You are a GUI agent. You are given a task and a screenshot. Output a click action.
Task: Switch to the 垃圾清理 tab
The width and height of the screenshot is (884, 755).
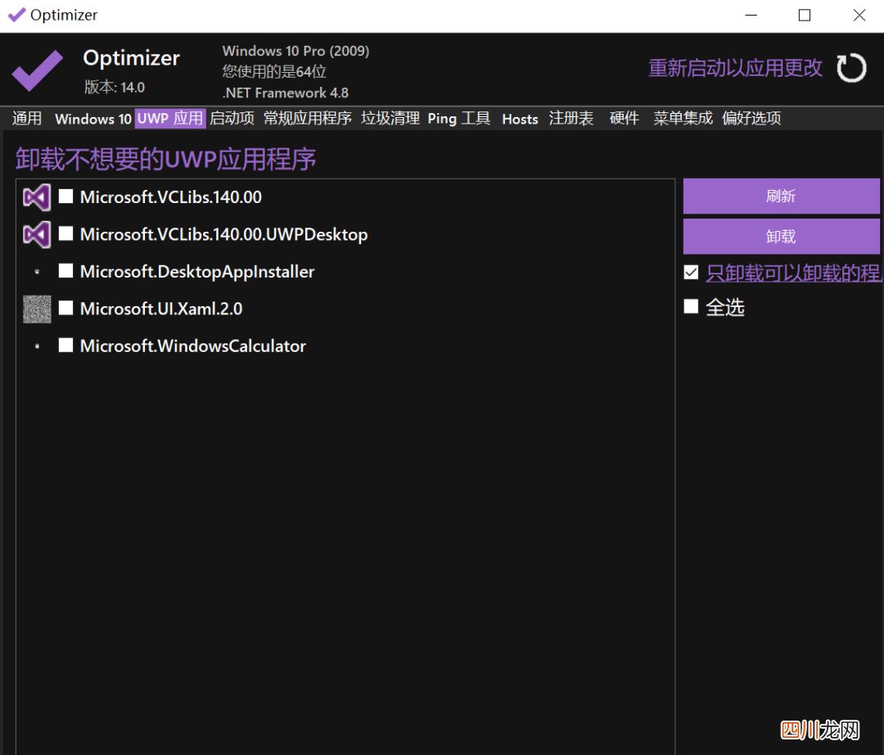coord(390,119)
